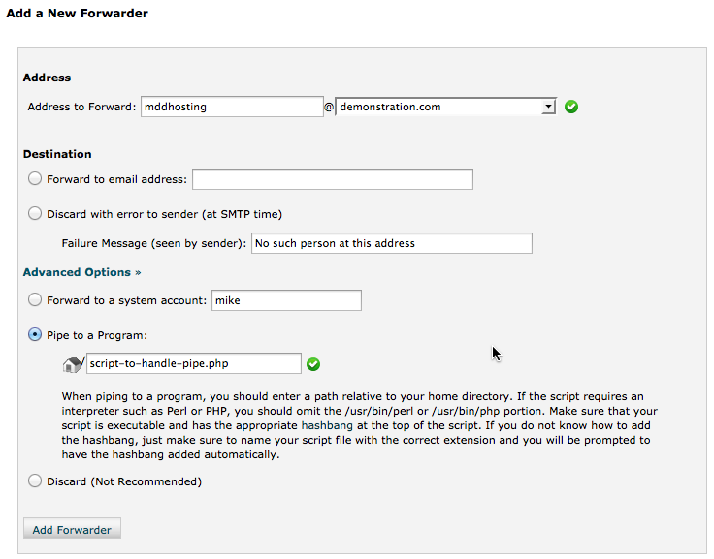Image resolution: width=714 pixels, height=559 pixels.
Task: Click green checkmark next to script path field
Action: click(x=313, y=364)
